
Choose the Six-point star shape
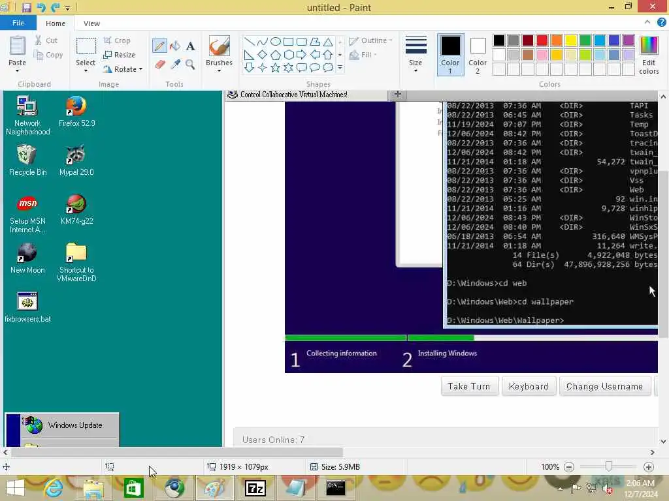pos(288,67)
